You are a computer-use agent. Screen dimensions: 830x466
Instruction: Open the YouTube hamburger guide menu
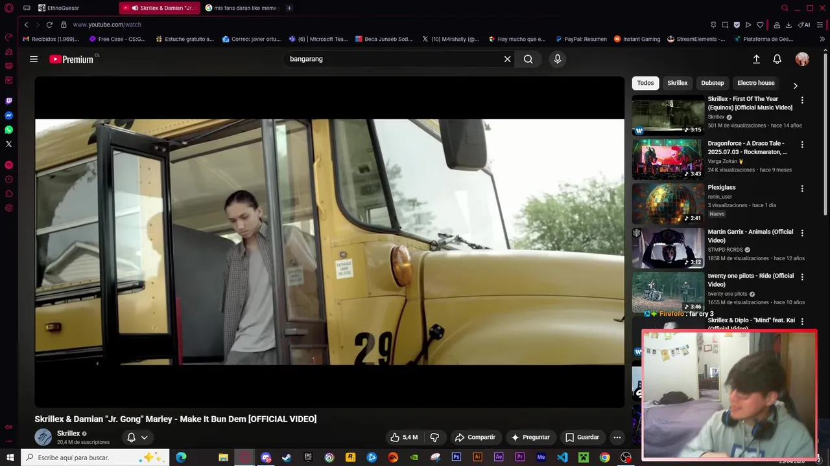(x=34, y=59)
